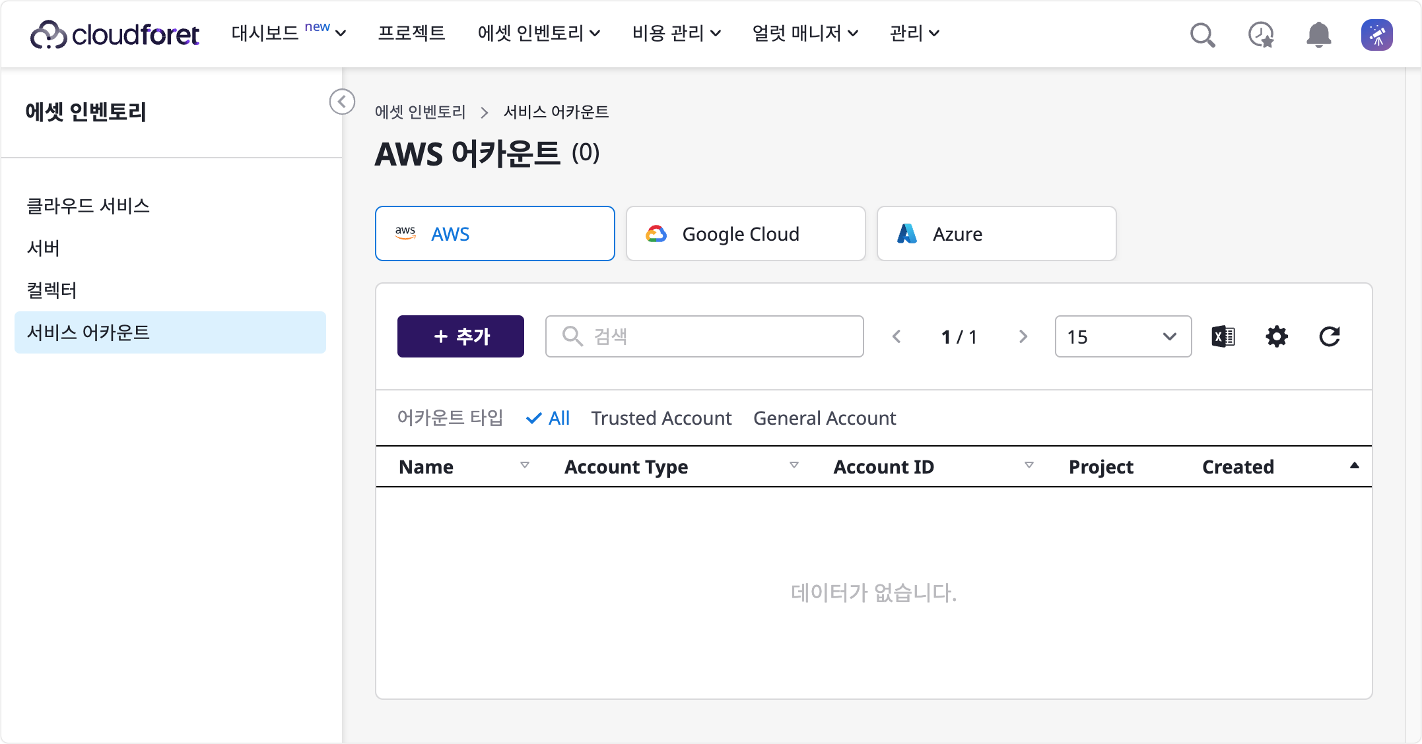Open notifications bell icon

pos(1318,34)
